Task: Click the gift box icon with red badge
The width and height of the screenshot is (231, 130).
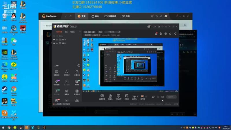Action: click(x=156, y=34)
